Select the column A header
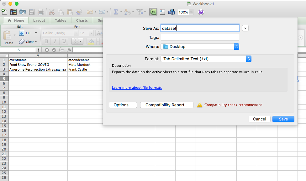The width and height of the screenshot is (306, 181). click(38, 56)
